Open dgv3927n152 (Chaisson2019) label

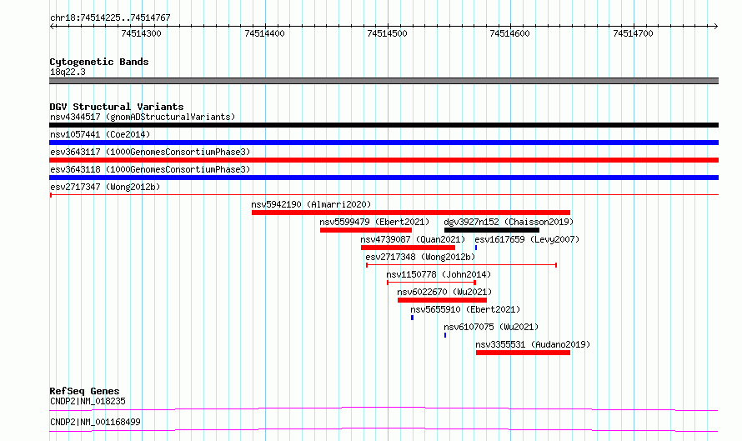(x=509, y=222)
